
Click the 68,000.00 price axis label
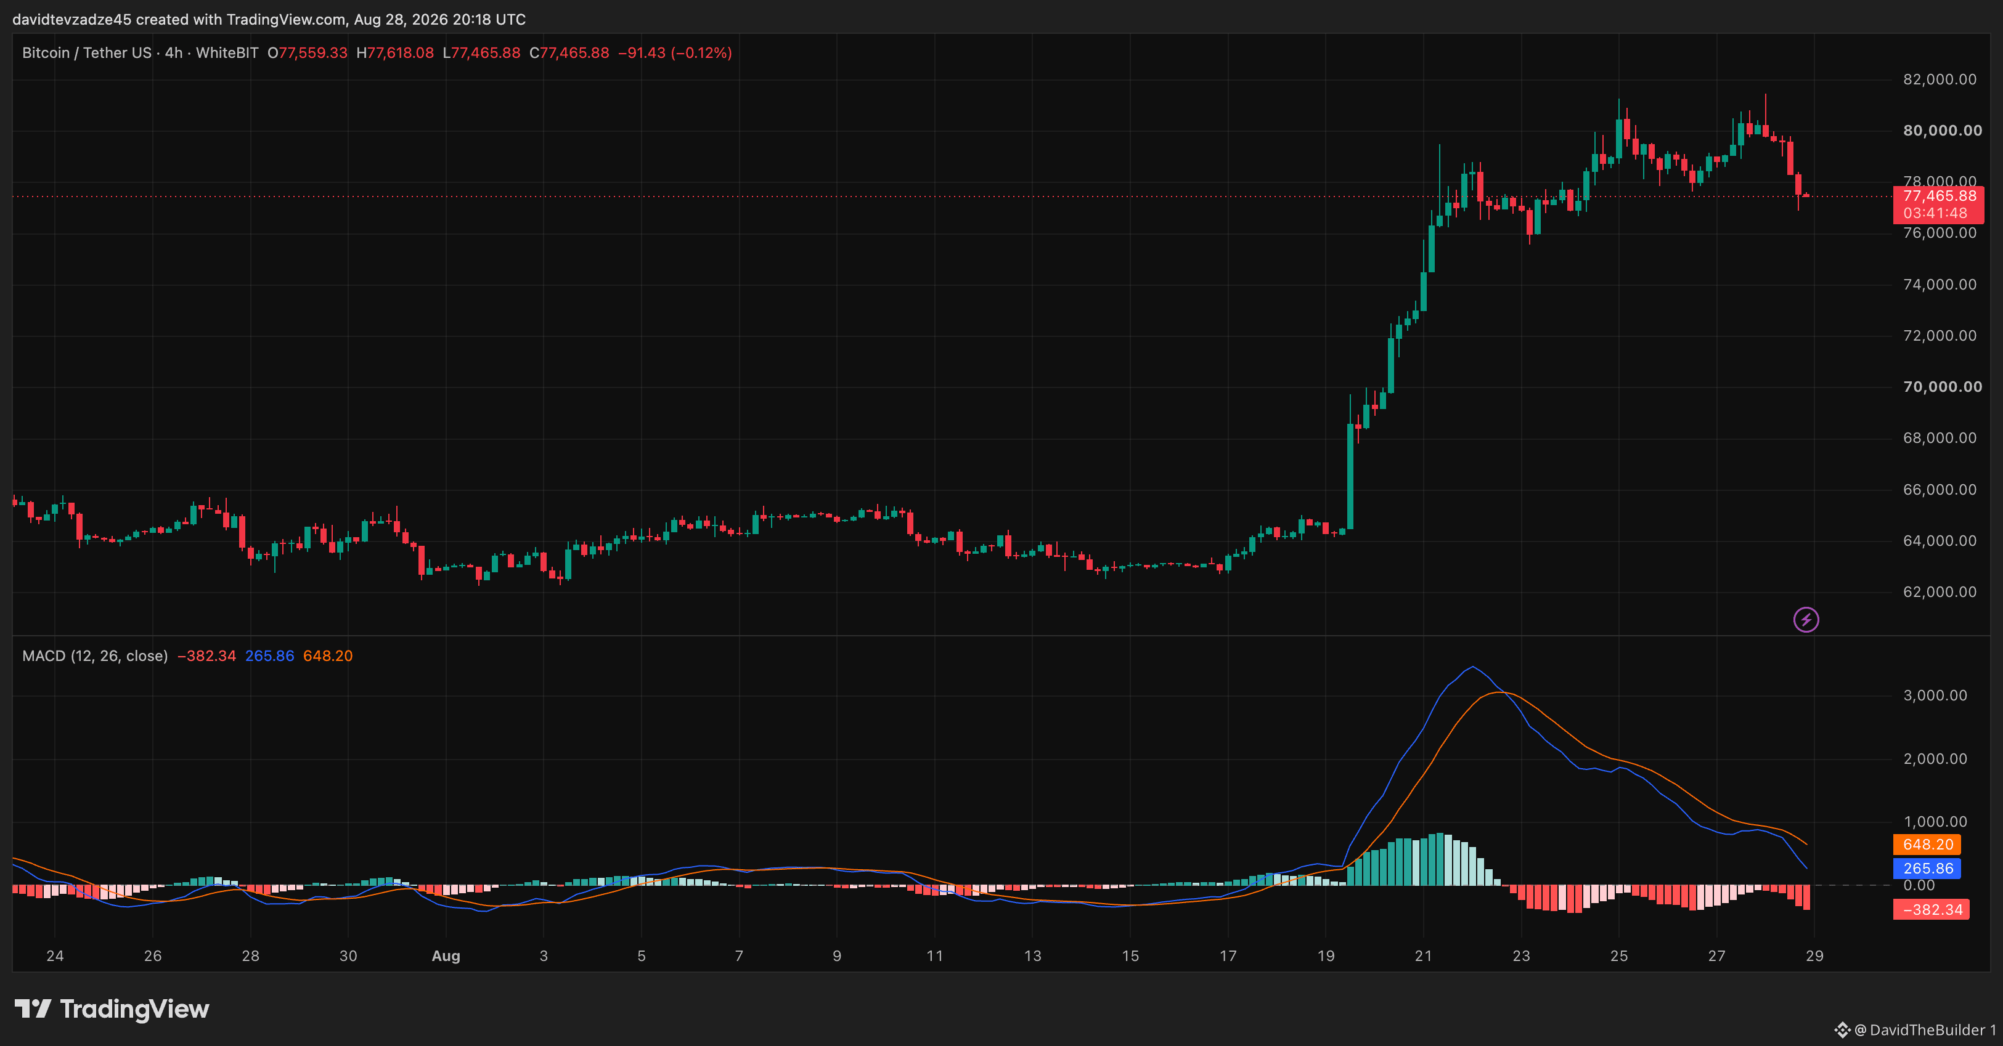click(1940, 438)
